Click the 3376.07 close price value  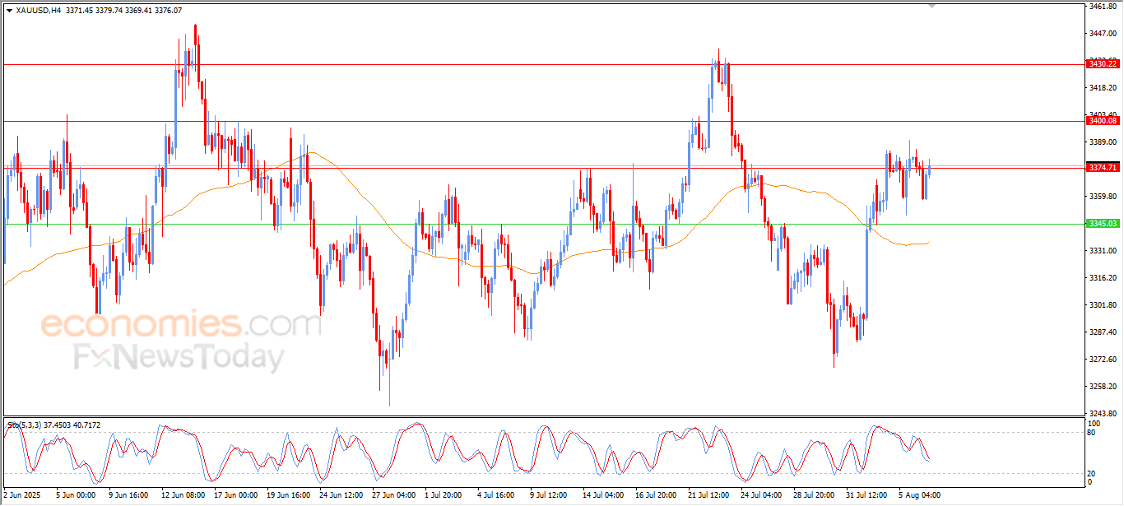point(169,11)
